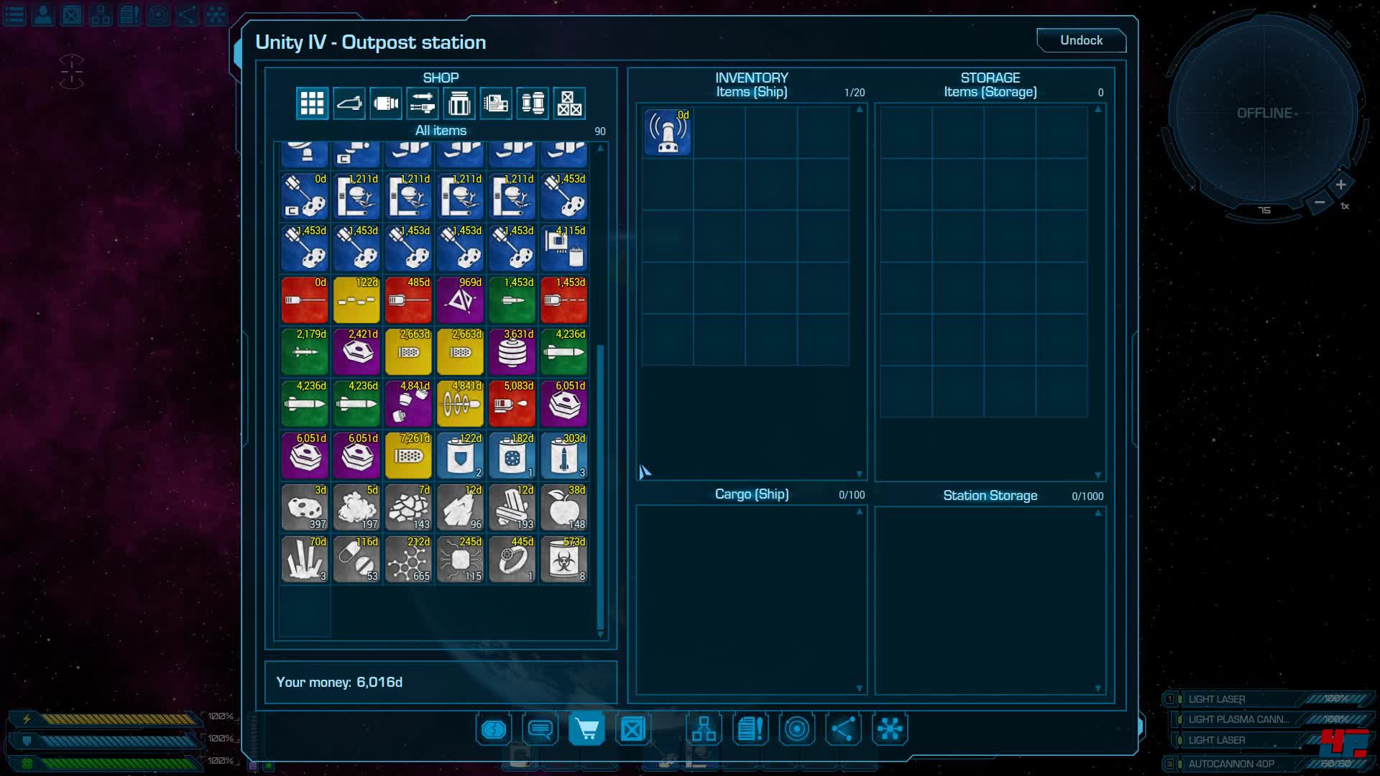Zoom out radar with minus button
The height and width of the screenshot is (776, 1380).
click(x=1319, y=203)
